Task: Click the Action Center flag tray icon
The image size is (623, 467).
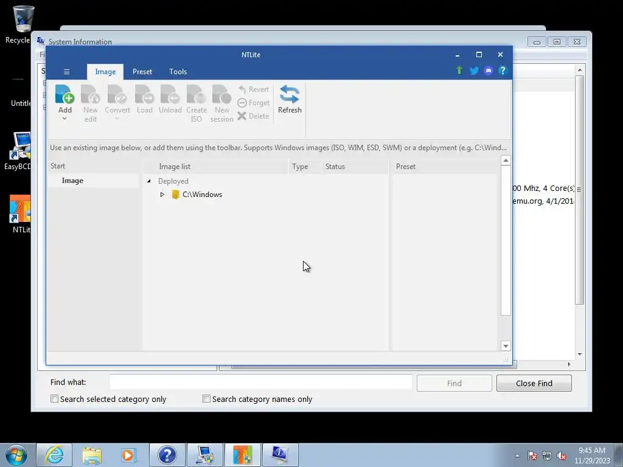Action: point(532,455)
